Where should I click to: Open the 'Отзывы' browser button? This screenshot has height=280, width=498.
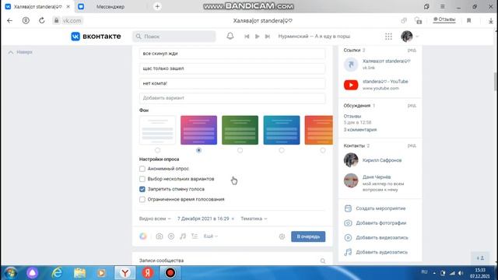point(444,19)
